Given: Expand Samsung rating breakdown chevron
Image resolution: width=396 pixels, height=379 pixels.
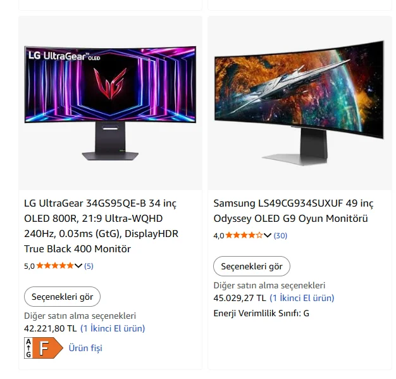Looking at the screenshot, I should tap(268, 235).
